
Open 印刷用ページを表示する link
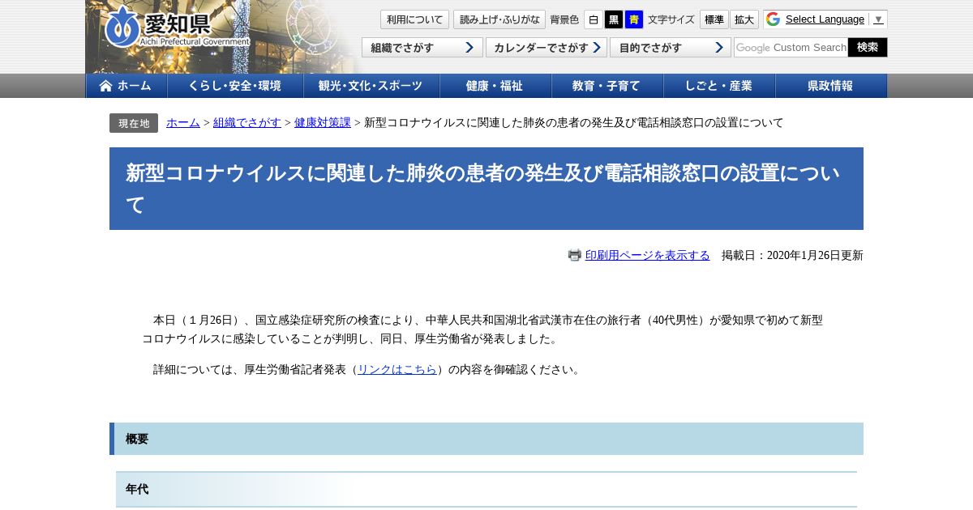(x=647, y=255)
